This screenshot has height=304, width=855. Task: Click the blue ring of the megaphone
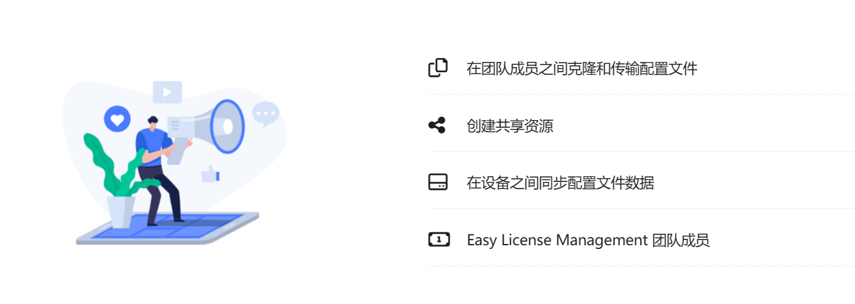228,126
